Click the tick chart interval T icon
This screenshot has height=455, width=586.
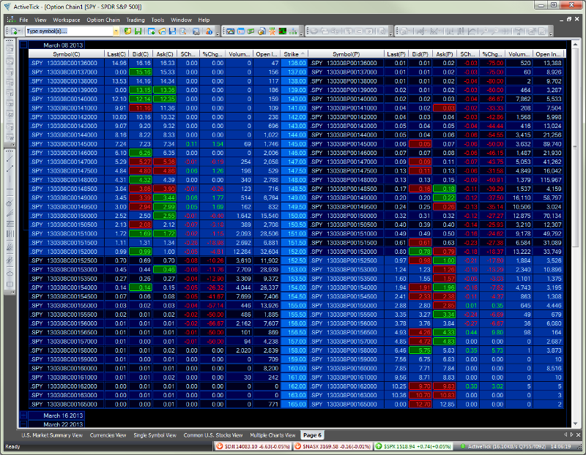pyautogui.click(x=10, y=49)
